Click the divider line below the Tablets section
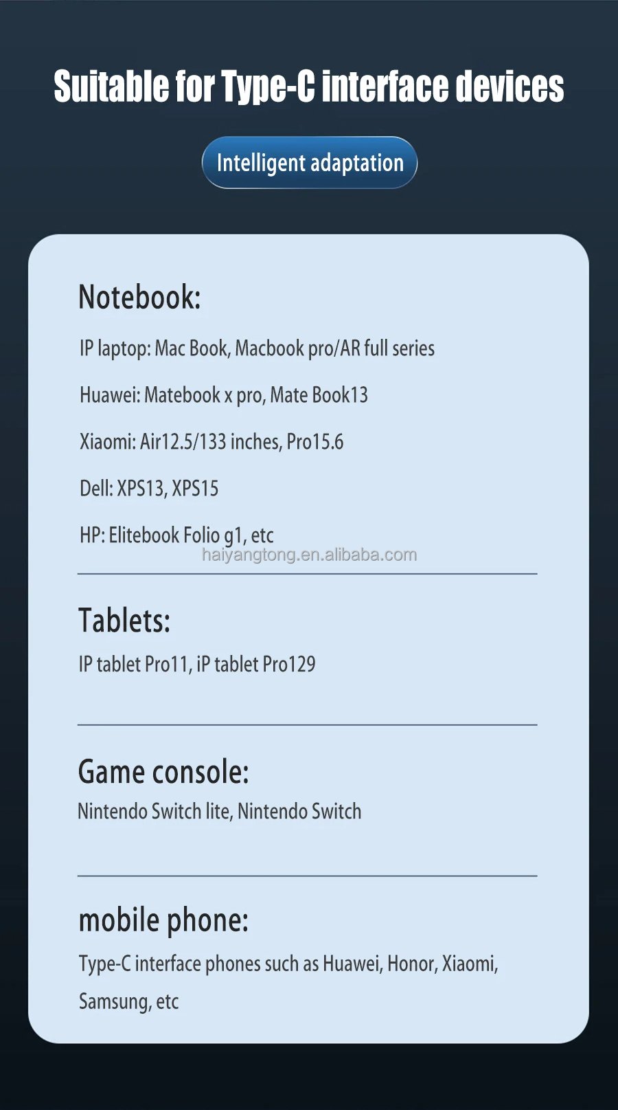This screenshot has height=1110, width=618. coord(307,724)
